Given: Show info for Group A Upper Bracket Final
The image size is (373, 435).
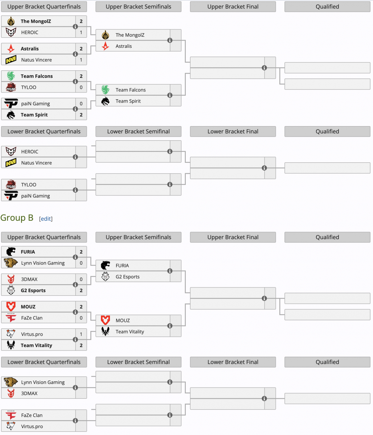Looking at the screenshot, I should [x=264, y=68].
